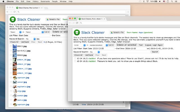This screenshot has width=180, height=112.
Task: Open Spotlight search in menu bar
Action: 172,1
